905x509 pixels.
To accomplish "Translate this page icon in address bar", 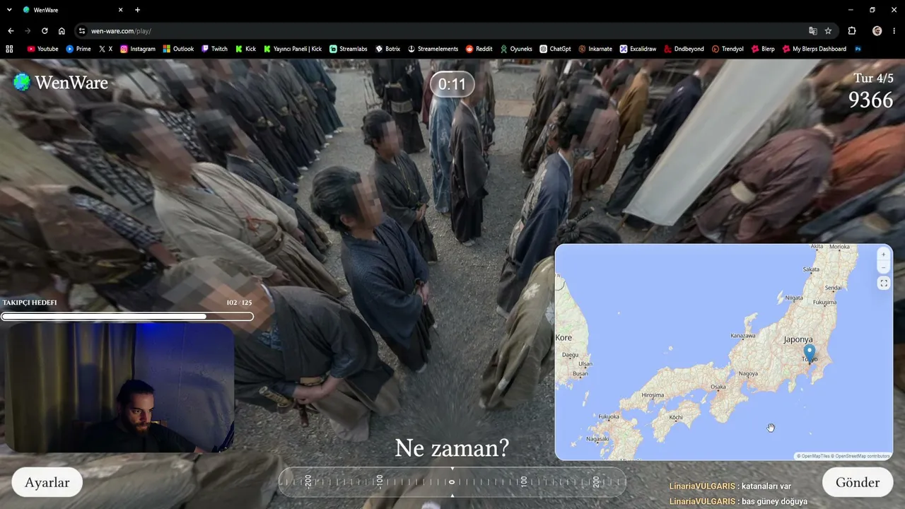I will (x=812, y=31).
